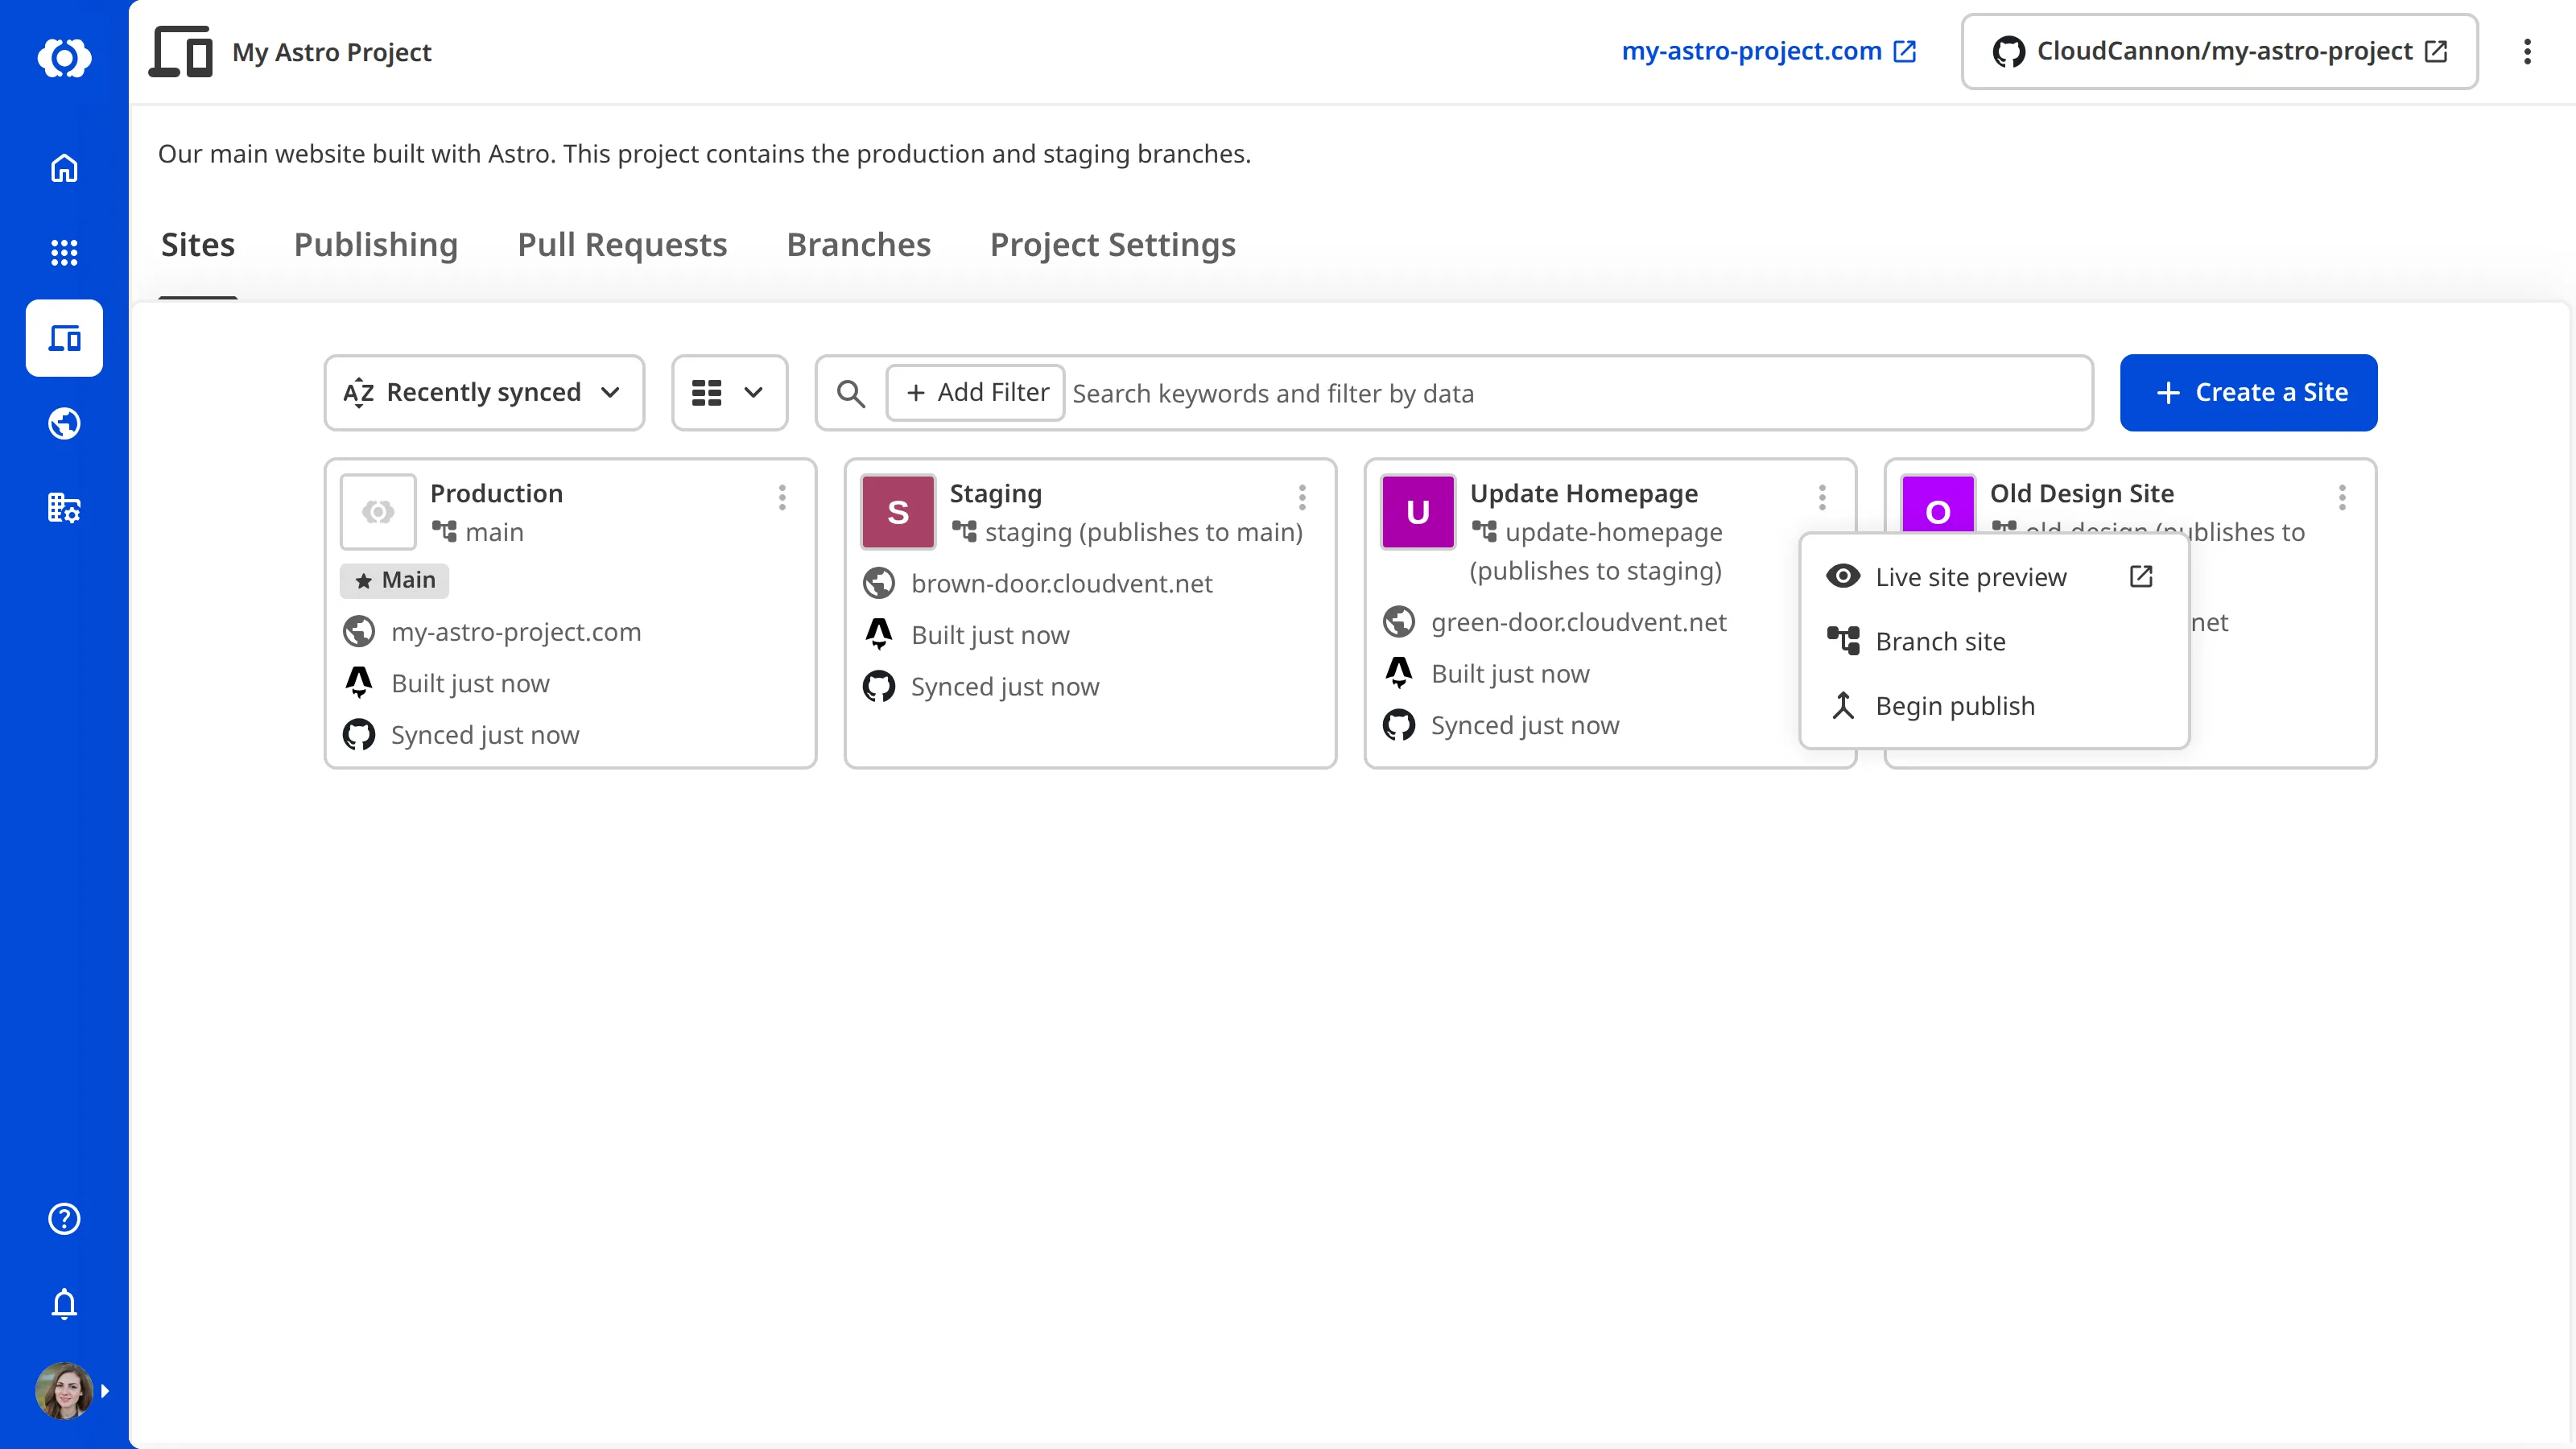
Task: Click the external link icon on Live site preview
Action: [x=2141, y=576]
